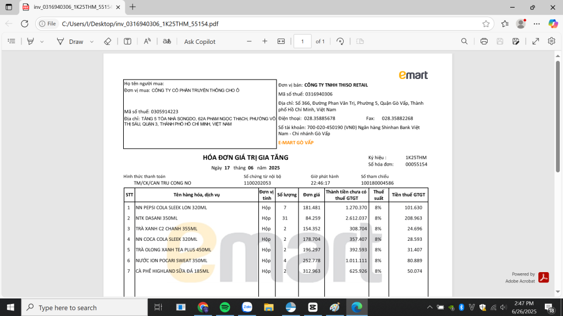The width and height of the screenshot is (563, 316).
Task: Click the scrollbar up arrow
Action: point(558,57)
